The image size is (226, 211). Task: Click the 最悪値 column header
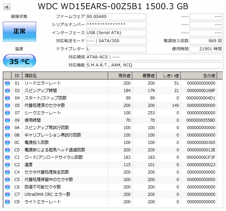[144, 76]
